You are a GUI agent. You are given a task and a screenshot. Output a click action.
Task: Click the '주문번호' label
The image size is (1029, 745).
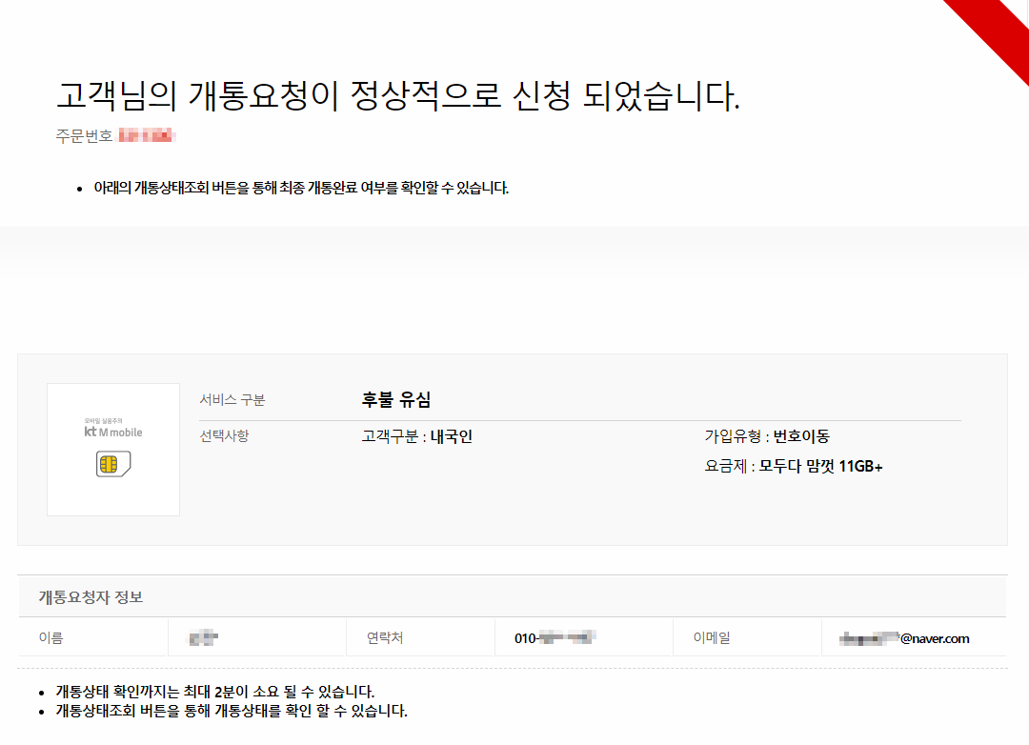(x=84, y=136)
